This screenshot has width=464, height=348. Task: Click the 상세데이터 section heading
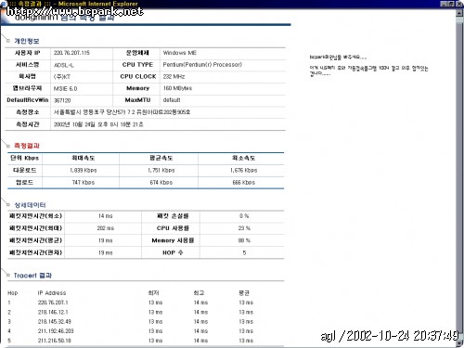[30, 205]
